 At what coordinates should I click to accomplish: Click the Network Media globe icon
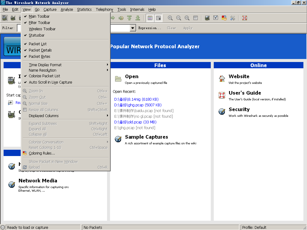point(12,184)
